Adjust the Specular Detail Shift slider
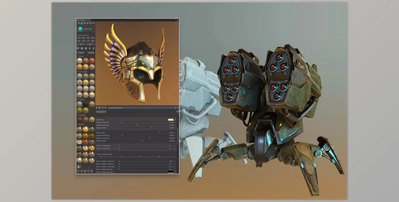Image resolution: width=399 pixels, height=202 pixels. (x=144, y=128)
